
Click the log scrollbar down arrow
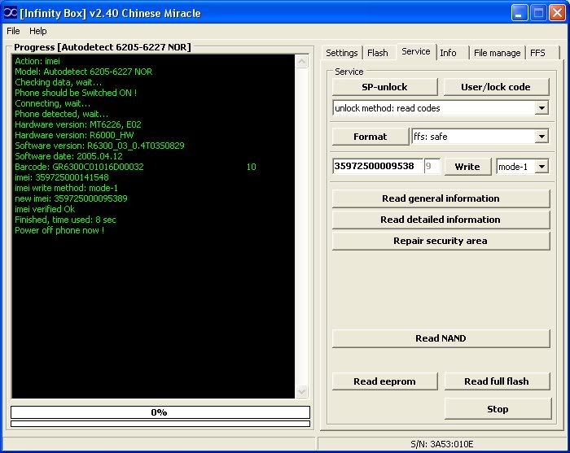(x=302, y=391)
